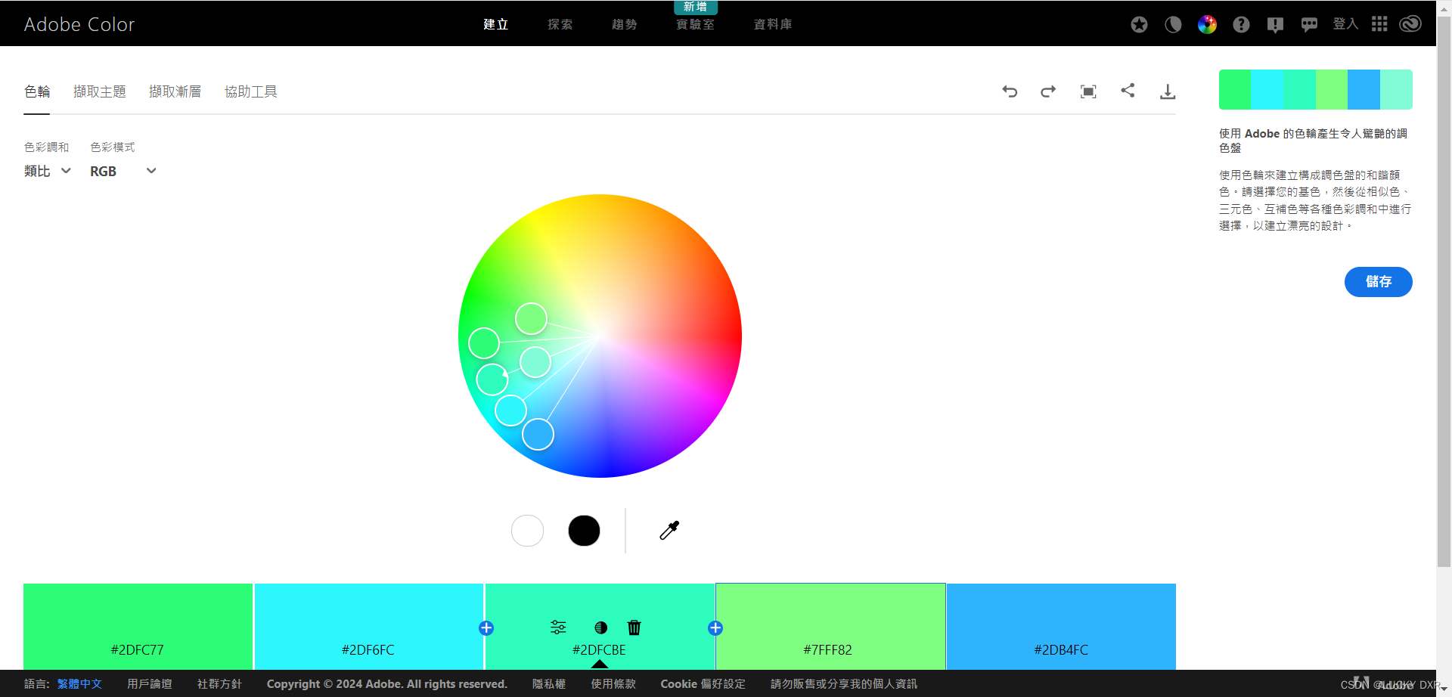1452x697 pixels.
Task: Click the Adobe Color logo
Action: pyautogui.click(x=79, y=24)
